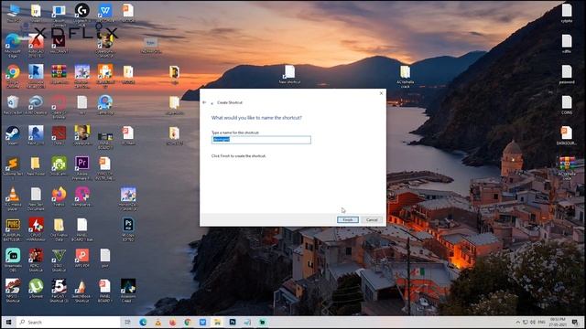Select the Firefox desktop icon
The image size is (586, 329).
point(59,196)
